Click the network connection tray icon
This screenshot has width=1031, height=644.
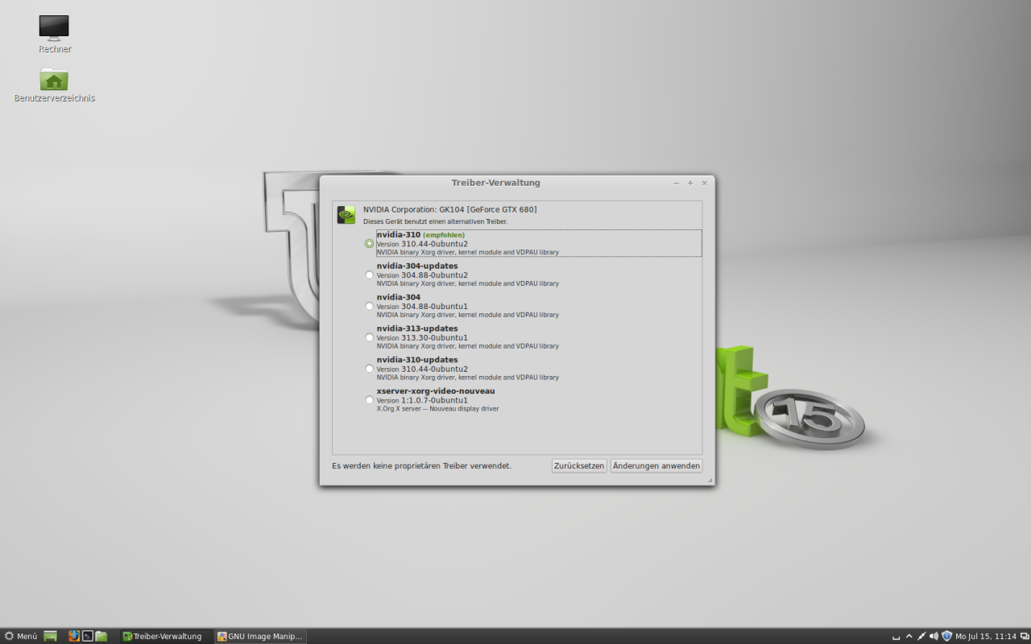(x=921, y=636)
